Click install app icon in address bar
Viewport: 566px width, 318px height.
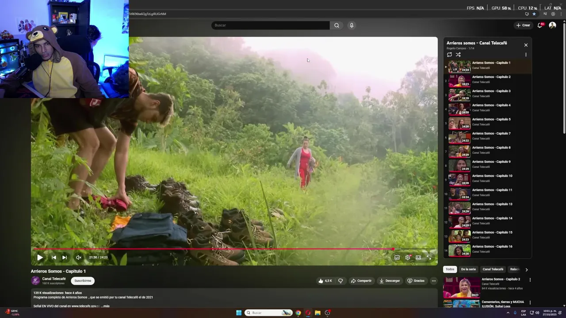point(527,14)
